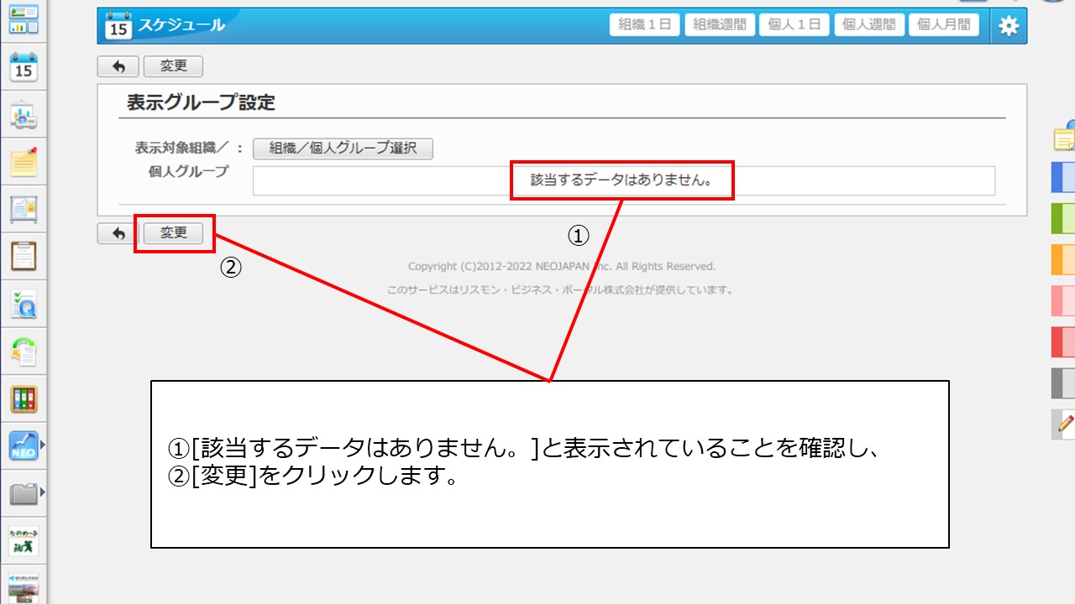Switch to the 個人週間 view
The image size is (1075, 604).
tap(869, 25)
